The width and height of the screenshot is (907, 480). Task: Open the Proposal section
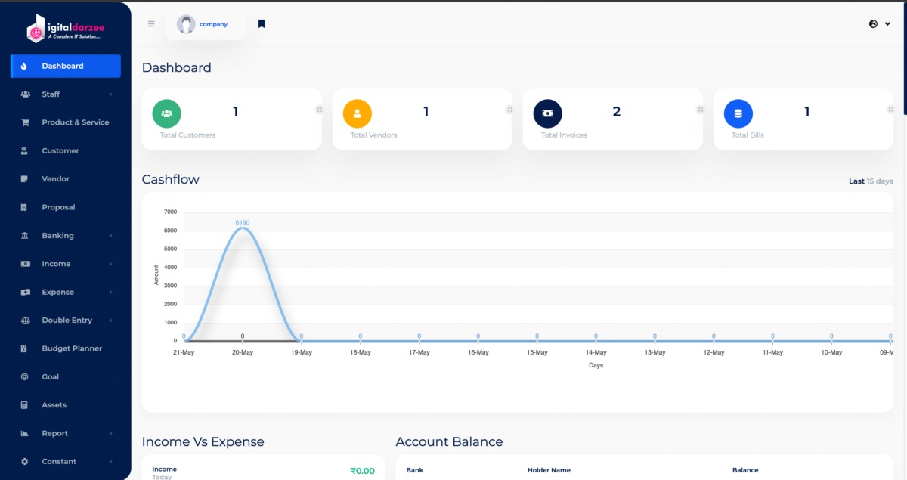click(x=58, y=207)
